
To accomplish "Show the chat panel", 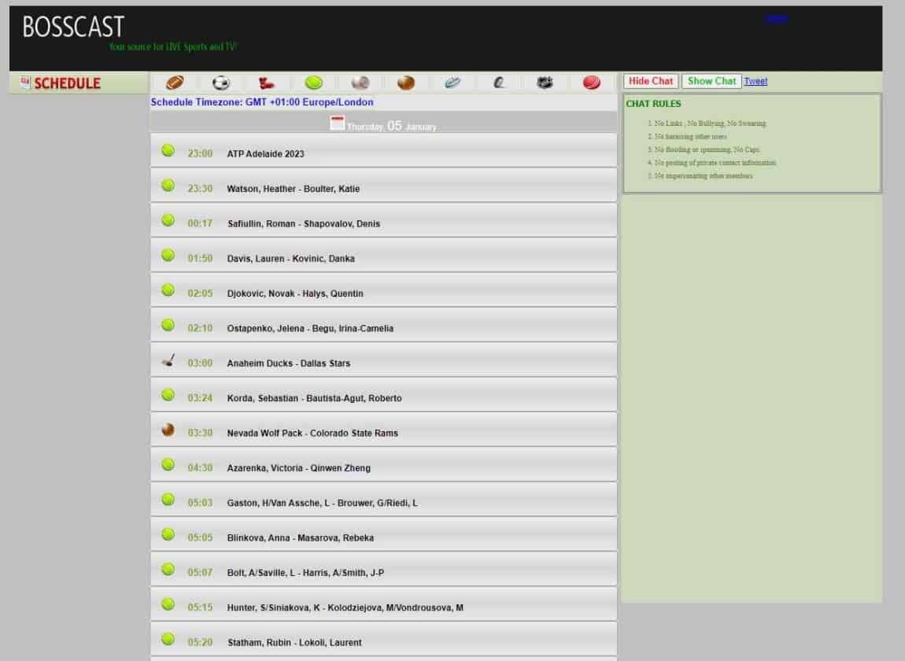I will (711, 80).
